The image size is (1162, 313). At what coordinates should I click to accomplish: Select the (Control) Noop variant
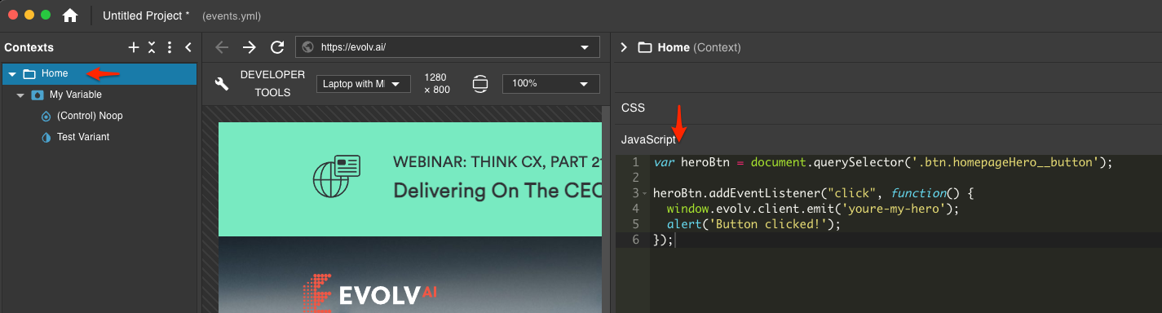[x=90, y=116]
